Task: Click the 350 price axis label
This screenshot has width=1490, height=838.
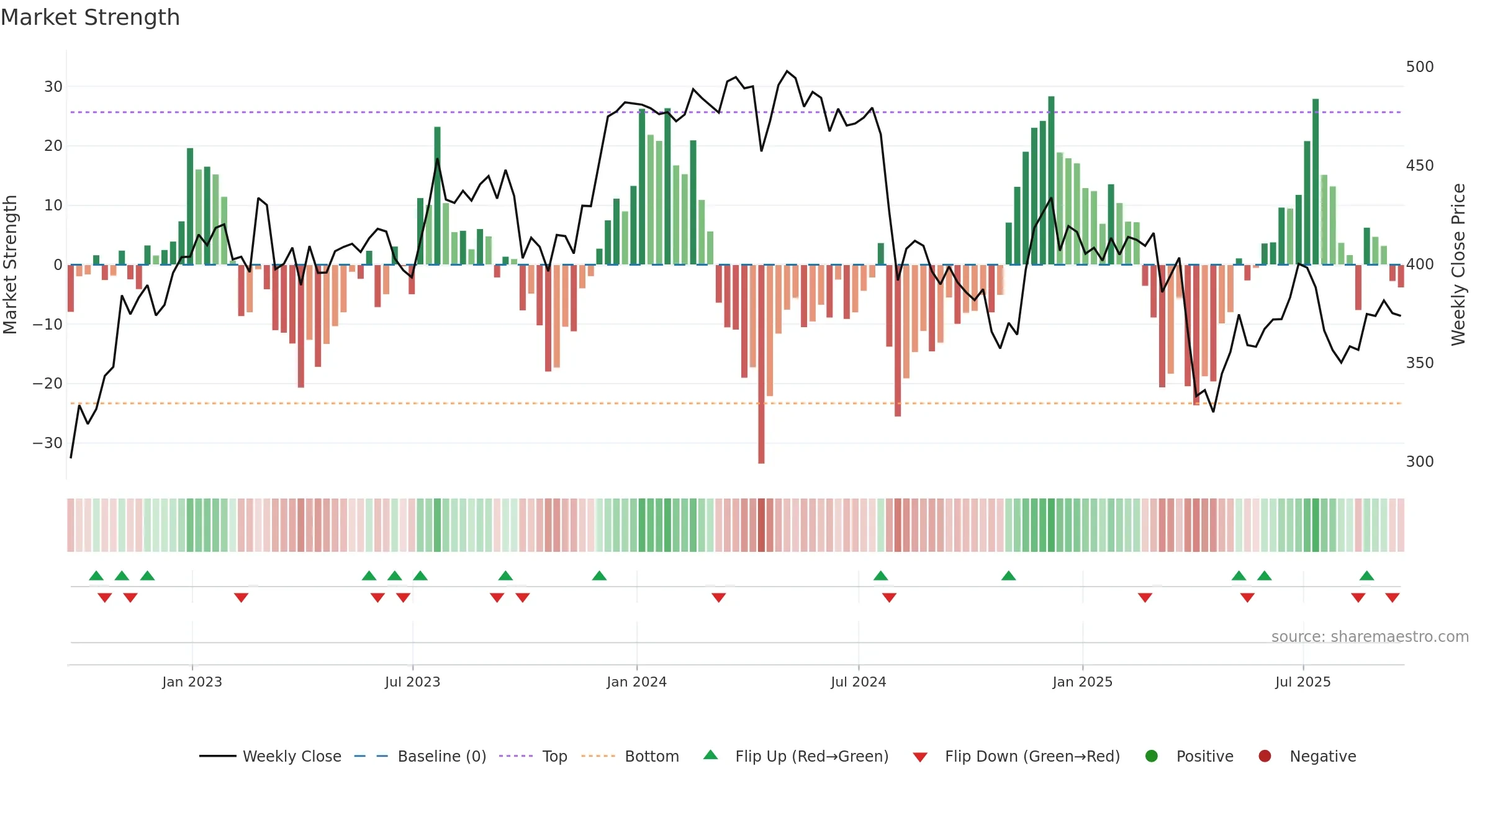Action: (x=1420, y=363)
